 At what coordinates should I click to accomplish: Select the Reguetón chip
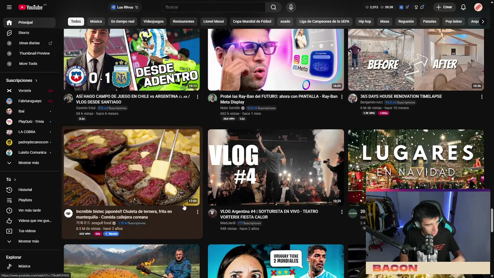pos(406,21)
